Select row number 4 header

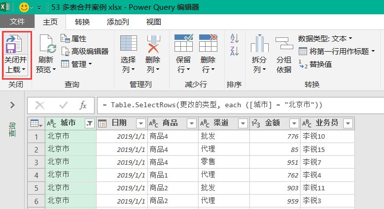tap(36, 175)
